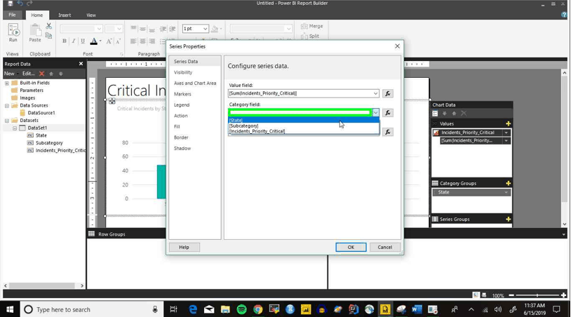This screenshot has height=317, width=571.
Task: Open the font size dropdown
Action: point(119,29)
